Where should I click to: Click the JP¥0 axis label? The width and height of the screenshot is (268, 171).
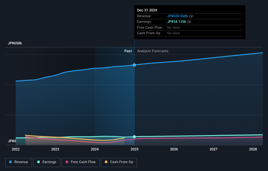tap(12, 141)
